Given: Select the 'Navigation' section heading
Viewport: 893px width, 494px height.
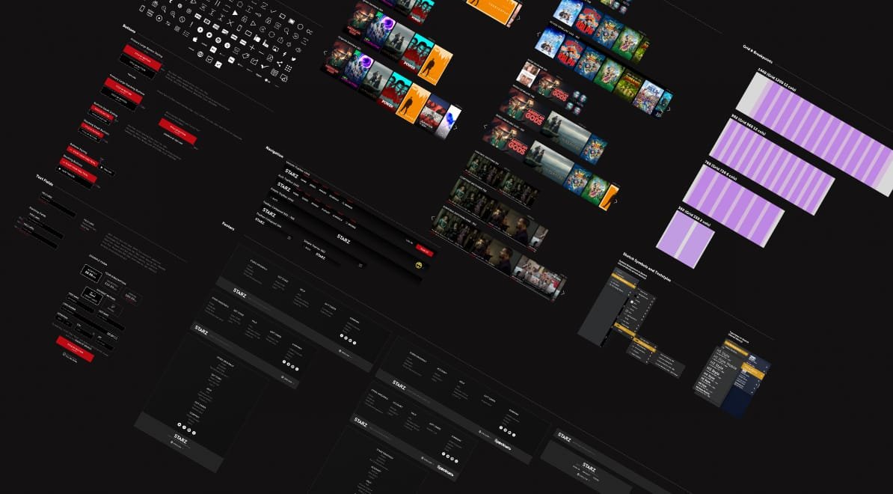Looking at the screenshot, I should point(275,152).
